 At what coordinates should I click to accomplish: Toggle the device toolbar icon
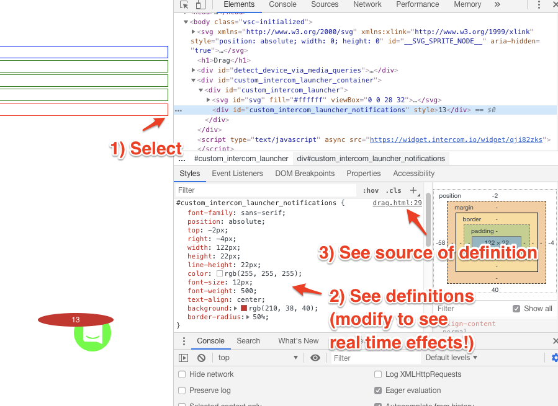(200, 4)
